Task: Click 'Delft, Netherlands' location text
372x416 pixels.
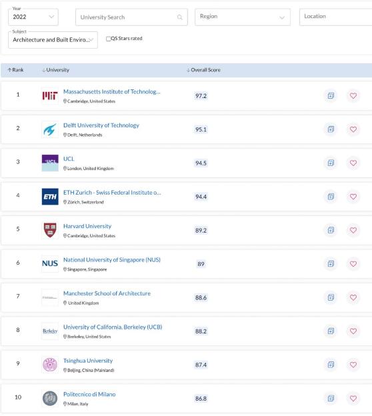Action: (85, 135)
